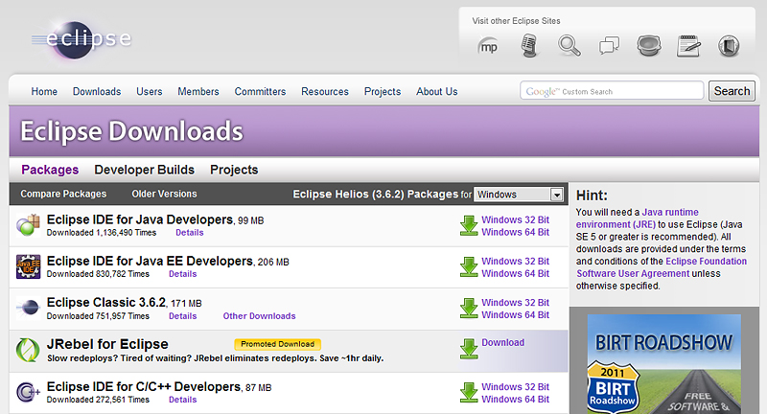
Task: Click the JRebel green logo icon
Action: tap(28, 350)
